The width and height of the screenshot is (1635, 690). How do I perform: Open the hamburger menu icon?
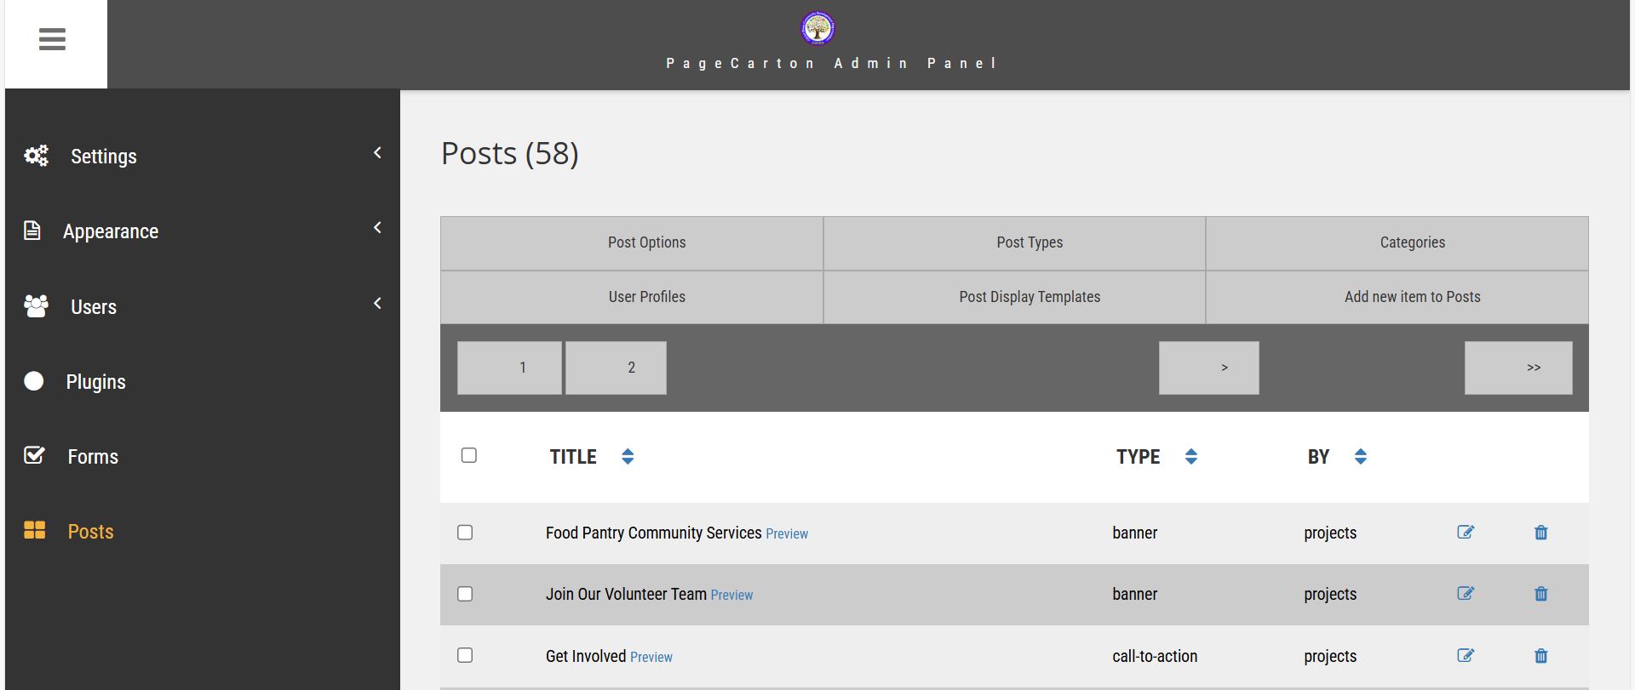click(52, 40)
